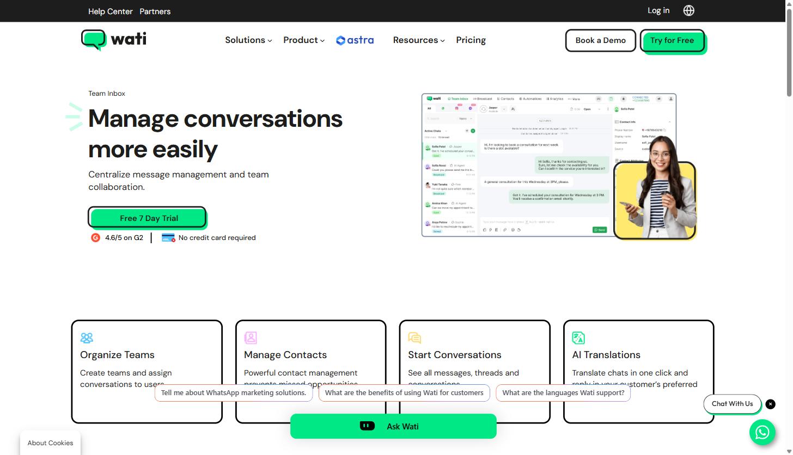Open the Help Center link

111,11
